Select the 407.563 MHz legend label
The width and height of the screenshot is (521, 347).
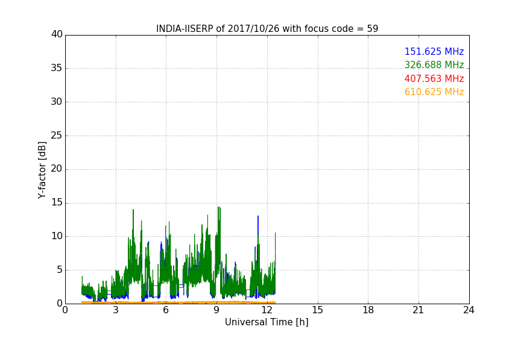pos(434,79)
